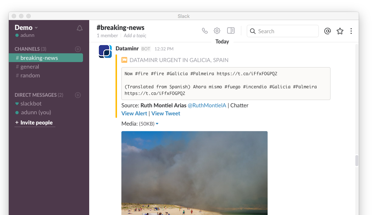Screen dimensions: 374x215
Task: Open starred items via star icon
Action: [340, 31]
